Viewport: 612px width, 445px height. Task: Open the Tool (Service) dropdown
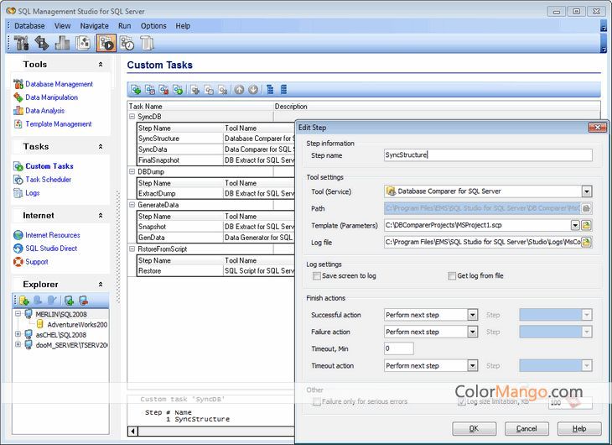[x=587, y=191]
